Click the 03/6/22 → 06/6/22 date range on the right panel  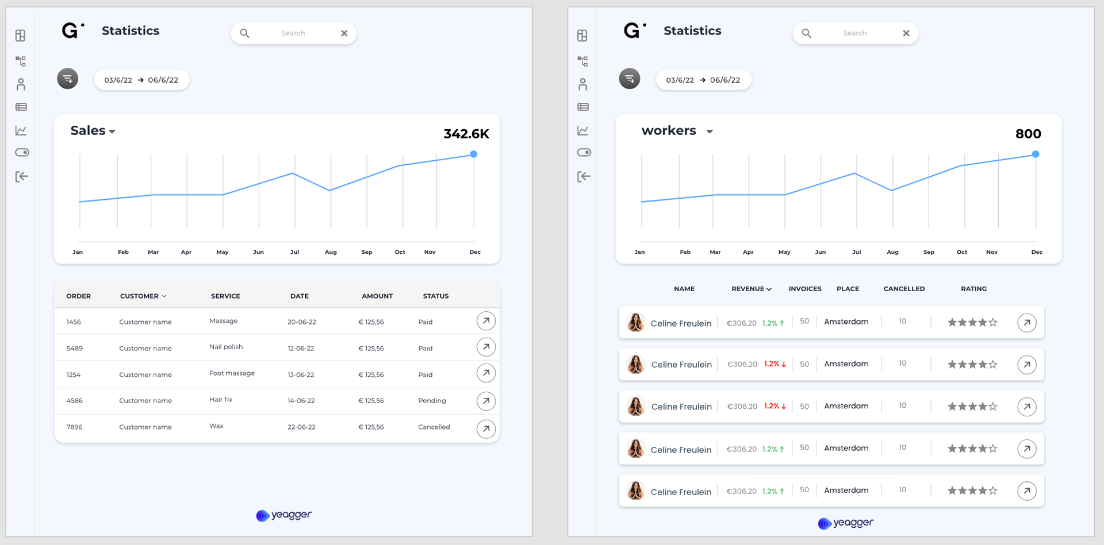703,80
